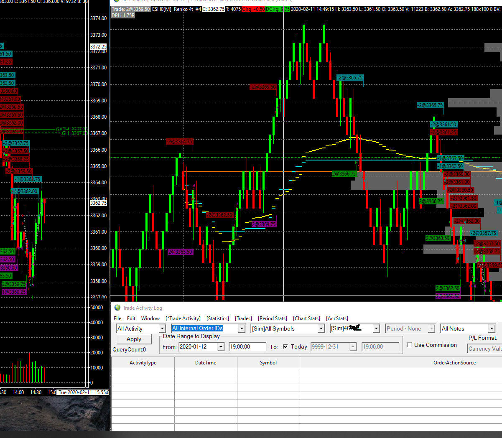Image resolution: width=502 pixels, height=438 pixels.
Task: Open the [Sim] trade account dropdown
Action: pos(376,329)
